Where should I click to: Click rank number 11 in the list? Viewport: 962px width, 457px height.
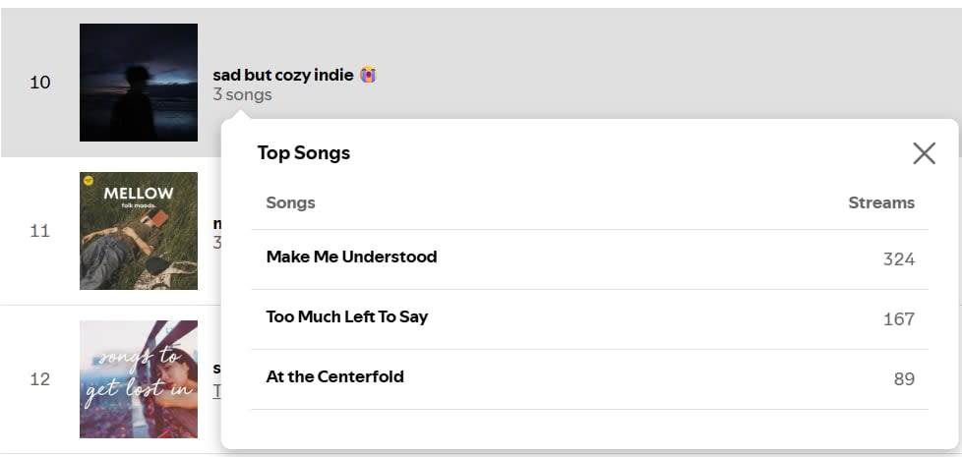click(39, 231)
